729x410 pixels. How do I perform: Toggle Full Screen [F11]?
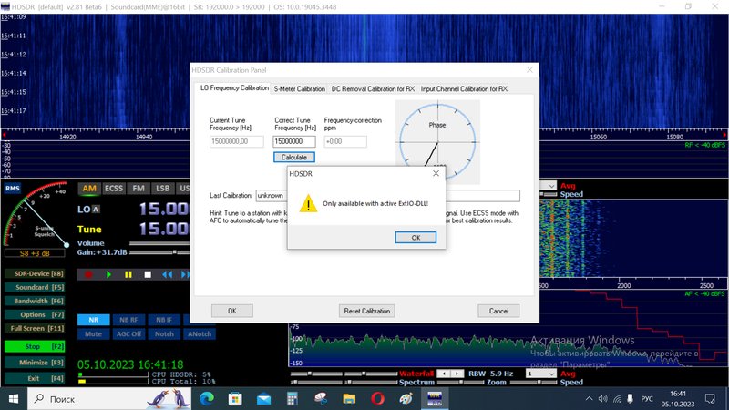pos(35,328)
